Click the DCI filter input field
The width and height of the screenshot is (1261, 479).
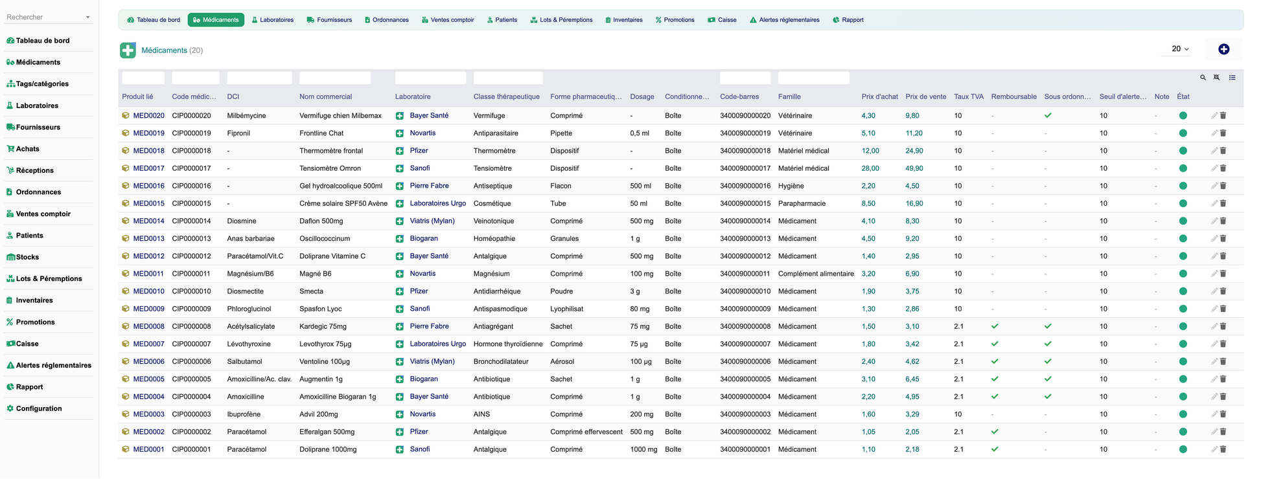[259, 78]
